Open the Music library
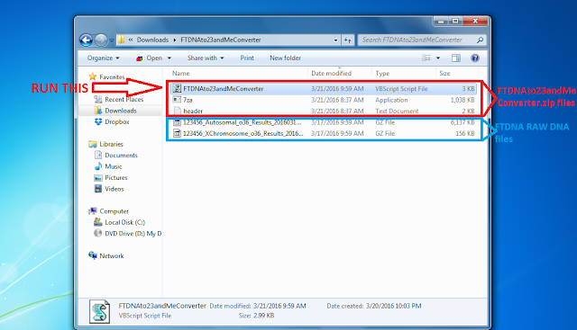Viewport: 577px width, 330px height. coord(114,166)
